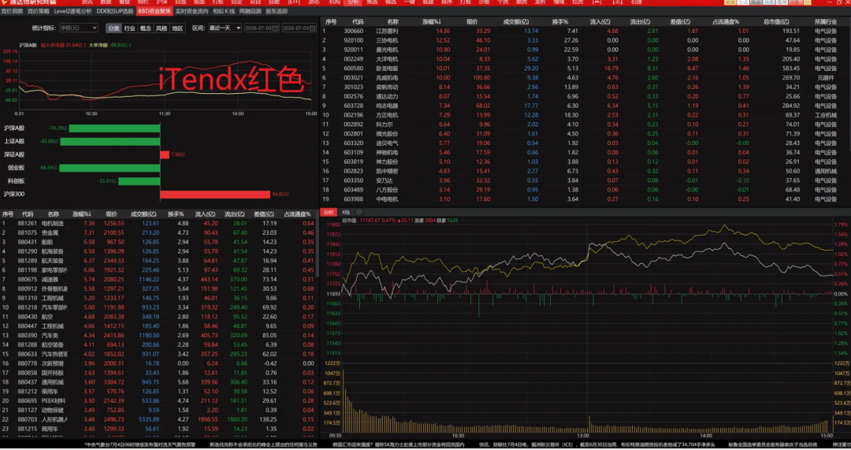
Task: Open the DDE和SUP选股 tab
Action: (x=115, y=11)
